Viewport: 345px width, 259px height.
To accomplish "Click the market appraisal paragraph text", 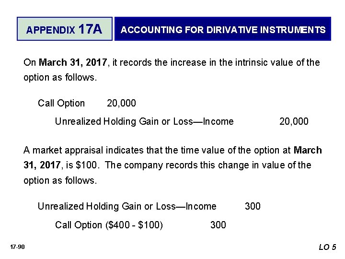I will (172, 165).
